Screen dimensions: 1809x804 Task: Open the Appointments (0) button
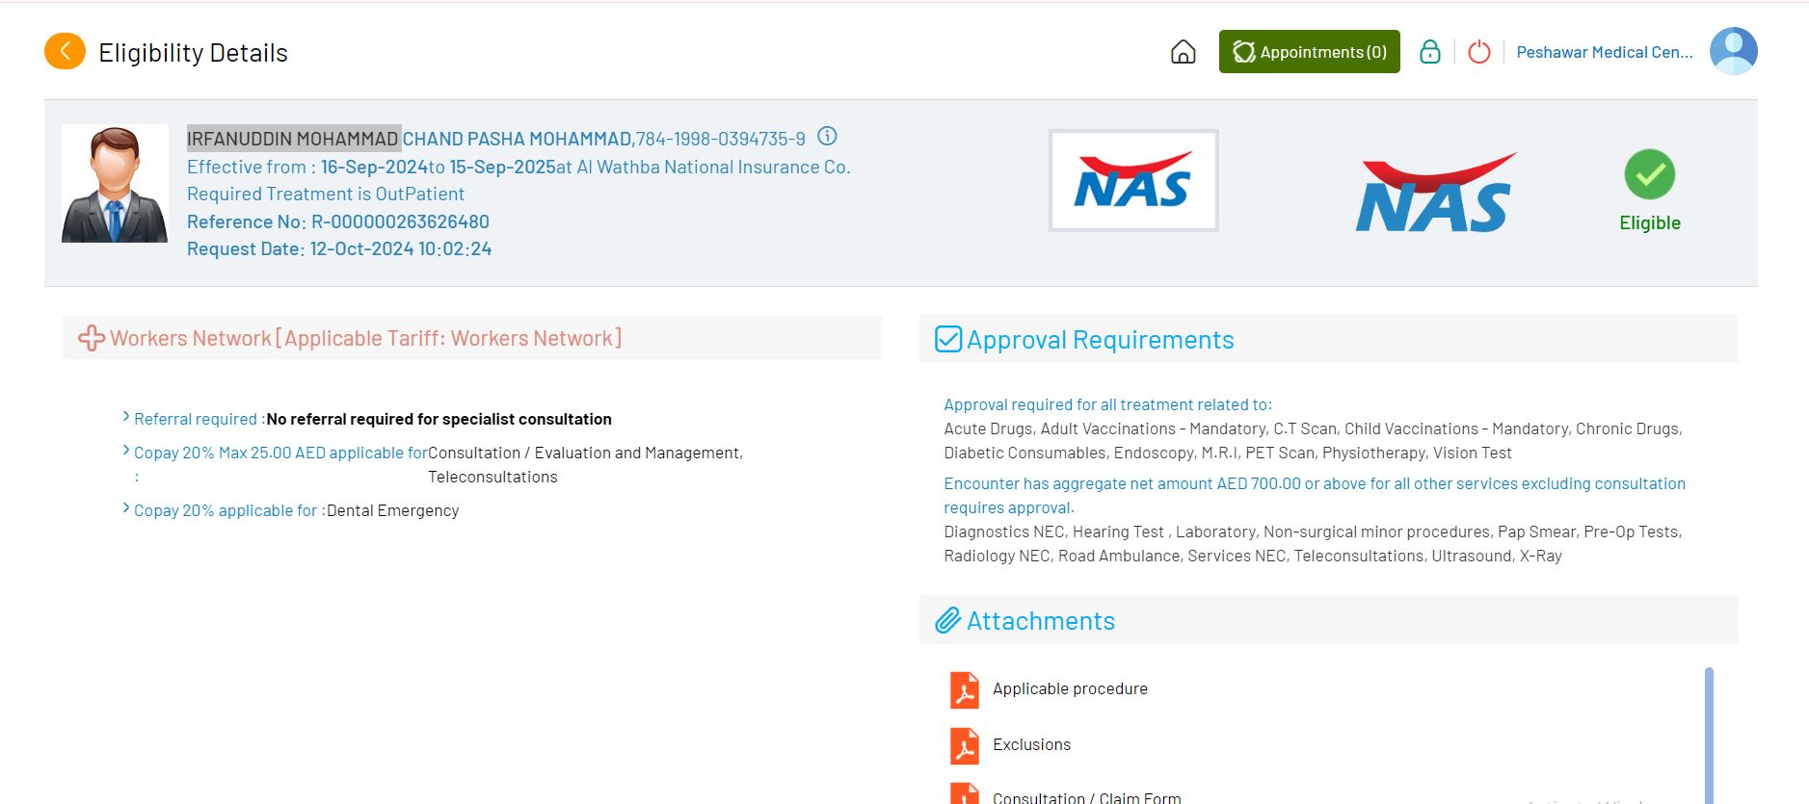[x=1309, y=52]
